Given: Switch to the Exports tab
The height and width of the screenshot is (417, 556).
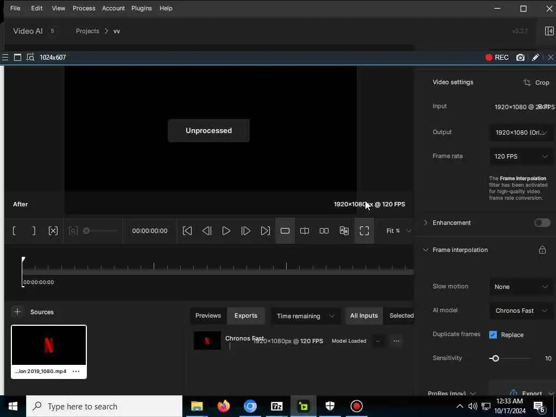Looking at the screenshot, I should click(x=246, y=316).
